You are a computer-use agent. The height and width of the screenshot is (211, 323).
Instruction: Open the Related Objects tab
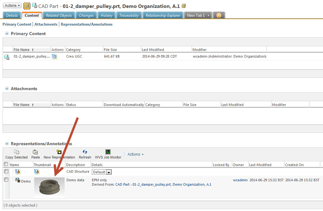click(x=59, y=16)
